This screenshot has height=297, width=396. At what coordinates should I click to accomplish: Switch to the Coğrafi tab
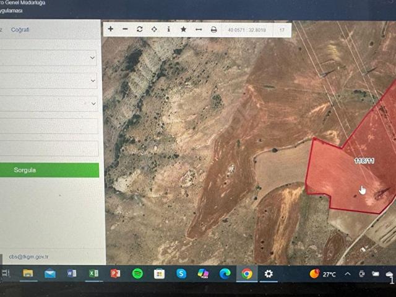coord(20,30)
